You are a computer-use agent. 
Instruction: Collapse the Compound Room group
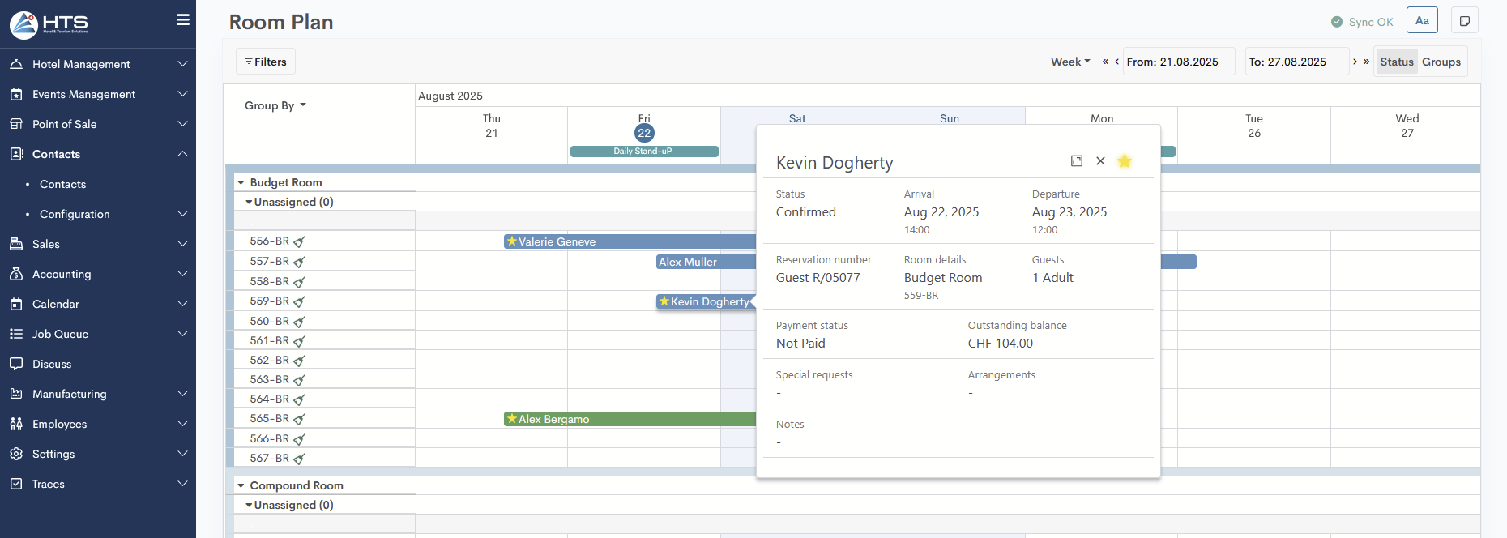(241, 486)
